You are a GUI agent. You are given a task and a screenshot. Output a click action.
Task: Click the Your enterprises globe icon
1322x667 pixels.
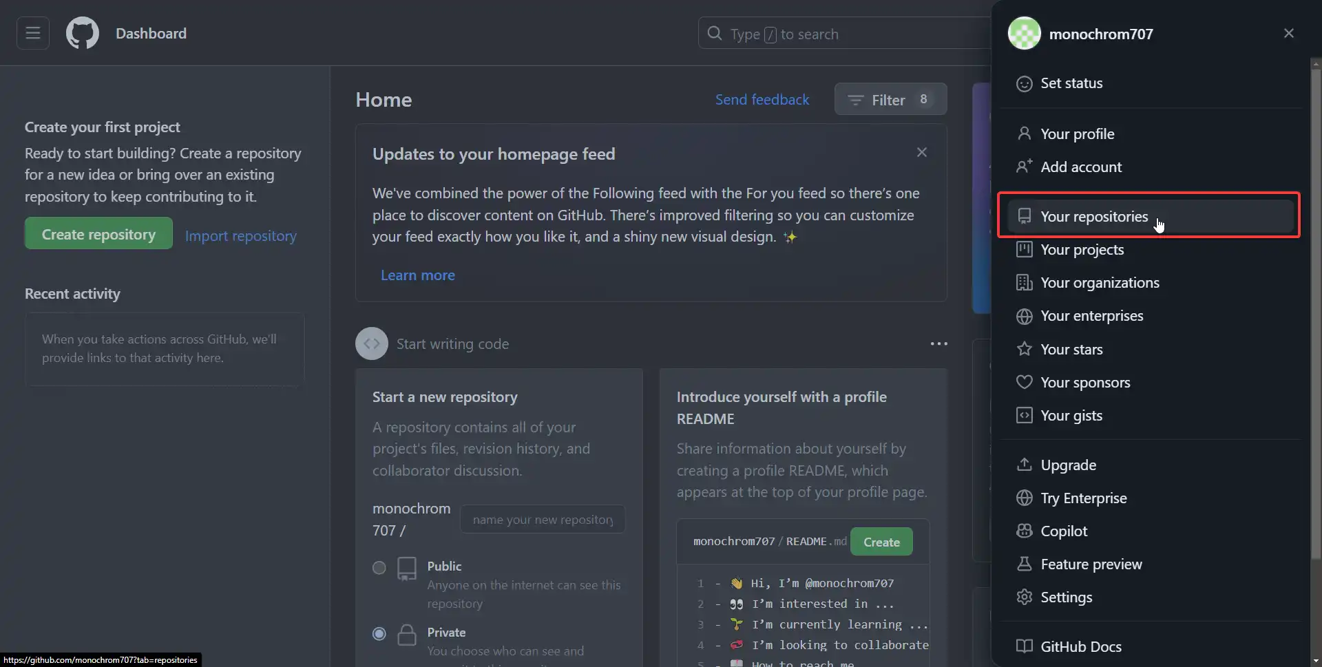click(x=1025, y=316)
